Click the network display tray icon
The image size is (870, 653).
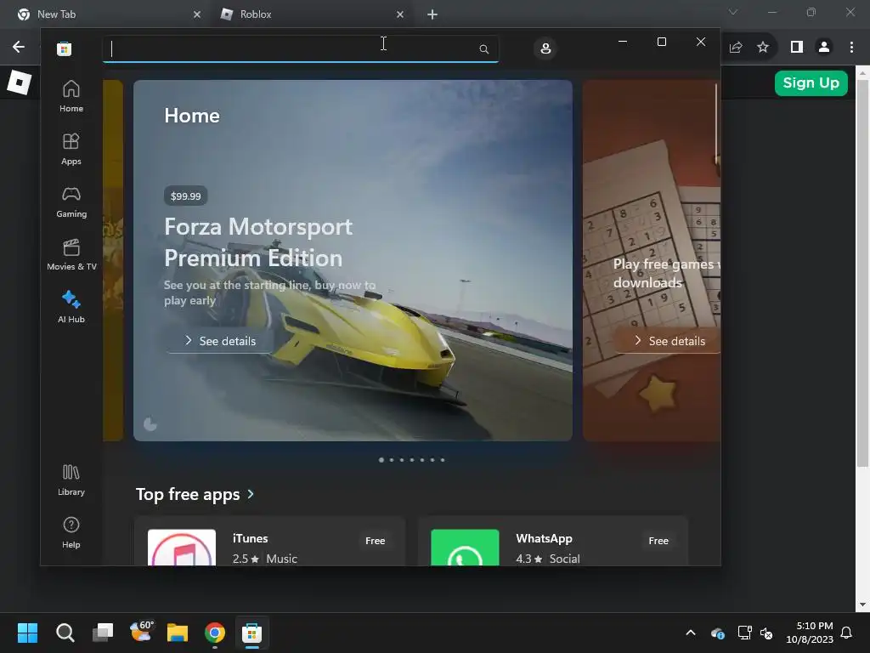point(744,633)
